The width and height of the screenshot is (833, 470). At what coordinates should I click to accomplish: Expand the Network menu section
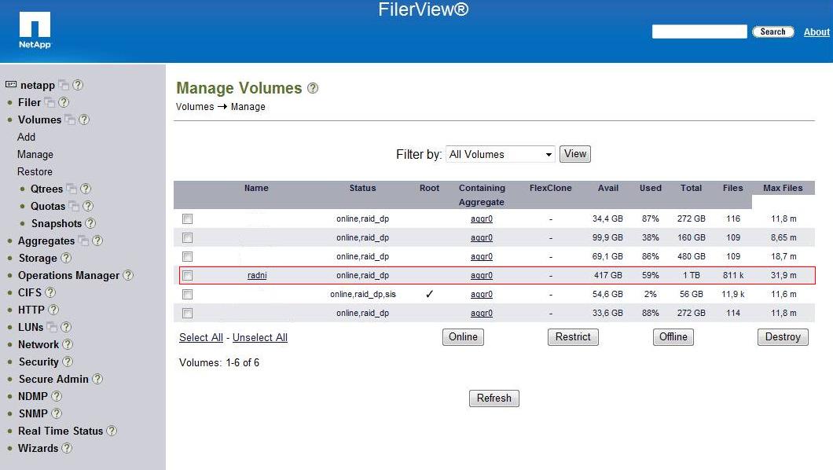(x=39, y=345)
